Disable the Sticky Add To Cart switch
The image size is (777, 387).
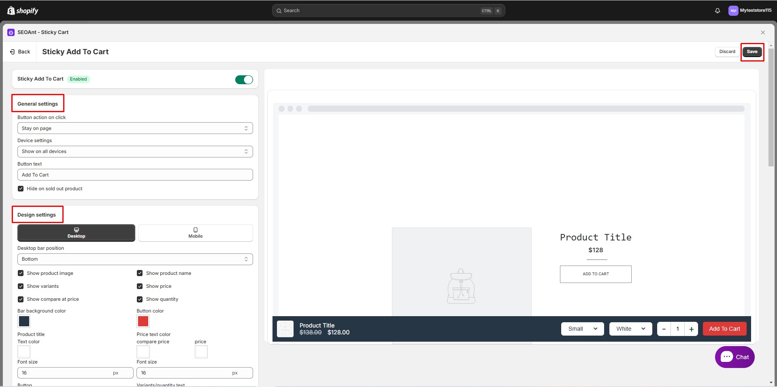(244, 79)
